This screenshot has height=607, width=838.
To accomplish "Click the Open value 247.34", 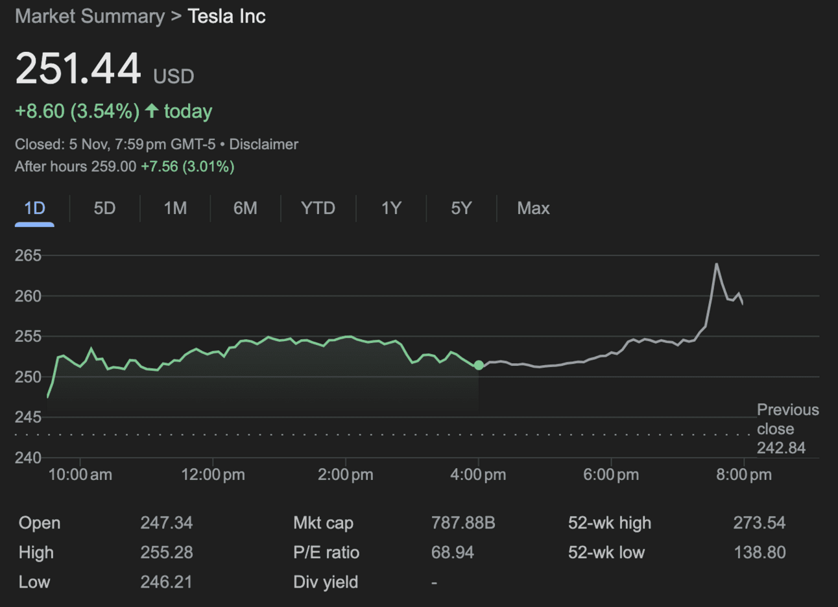I will [x=167, y=523].
